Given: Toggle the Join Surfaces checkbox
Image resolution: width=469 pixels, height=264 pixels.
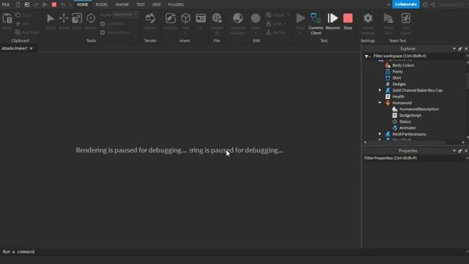Looking at the screenshot, I should (x=103, y=32).
